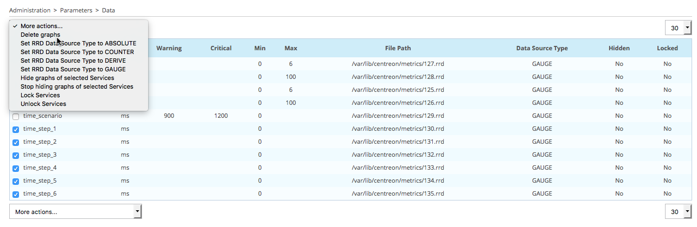697x227 pixels.
Task: Select Delete graphs from the actions menu
Action: pyautogui.click(x=40, y=35)
